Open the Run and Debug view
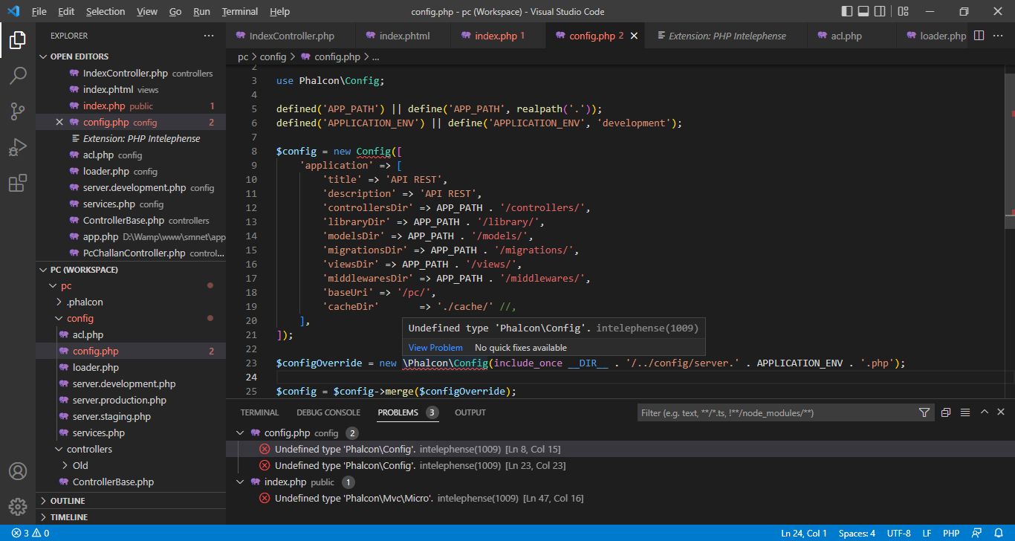This screenshot has width=1015, height=541. pos(18,146)
